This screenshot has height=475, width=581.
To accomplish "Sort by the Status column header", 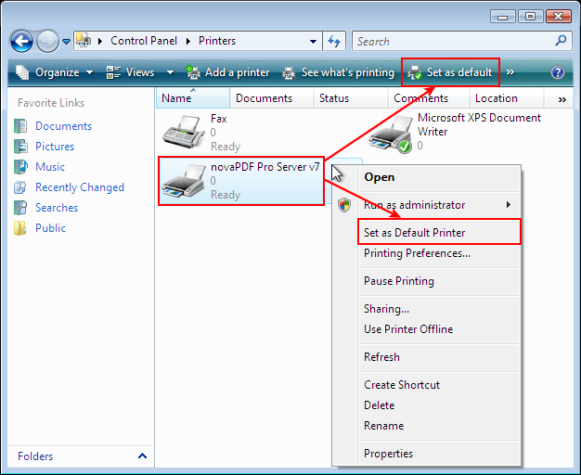I will 351,98.
